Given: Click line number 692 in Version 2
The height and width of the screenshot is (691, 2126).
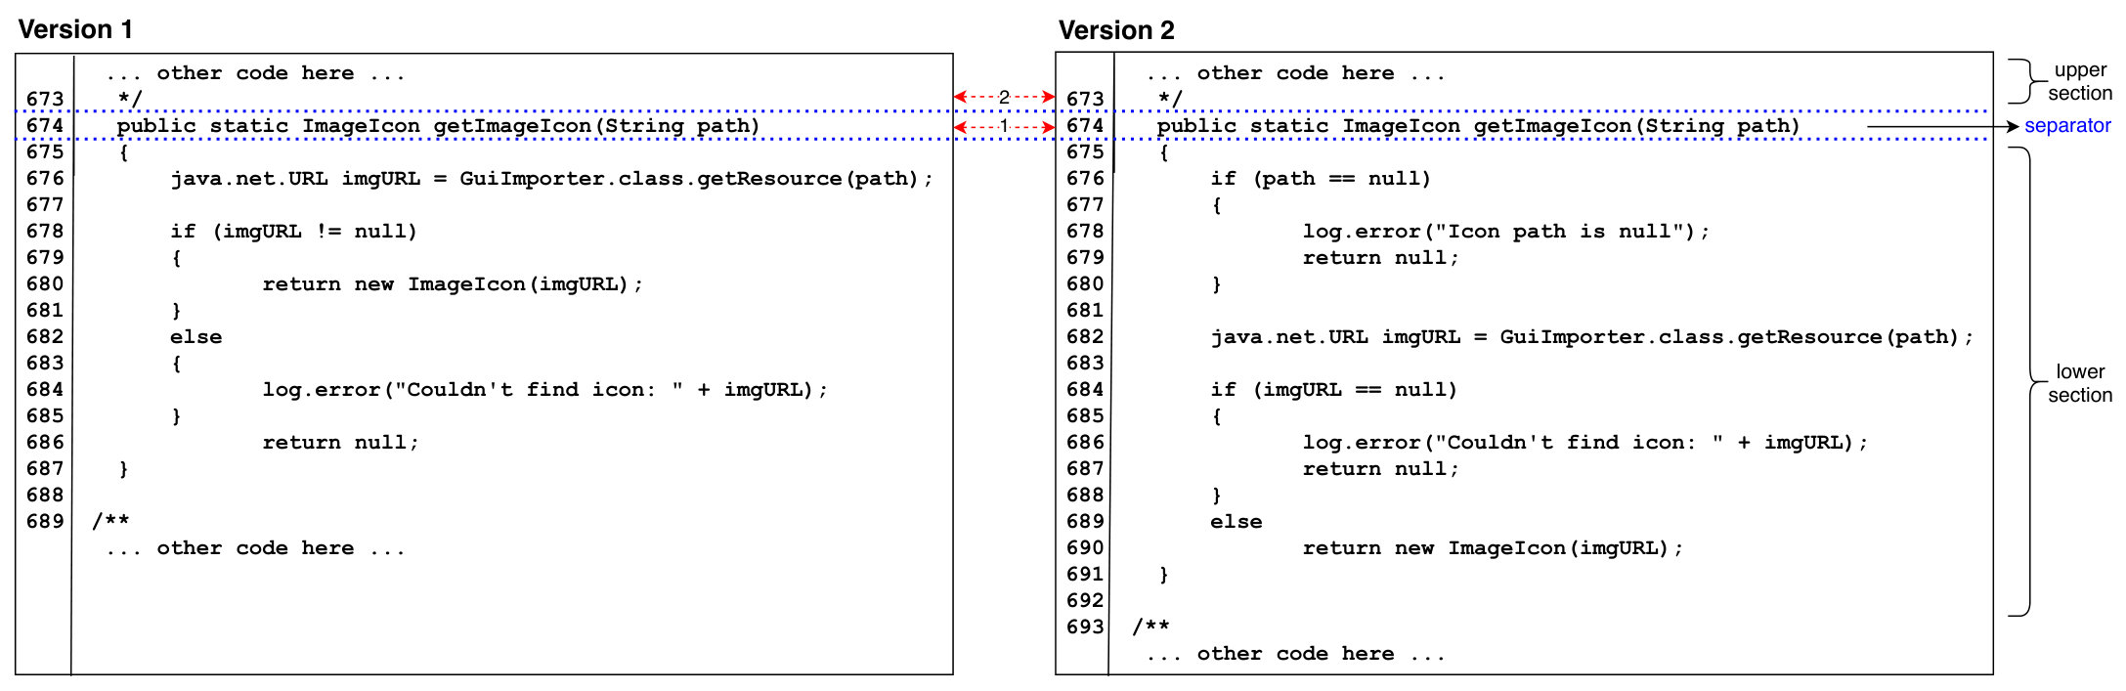Looking at the screenshot, I should coord(1085,600).
